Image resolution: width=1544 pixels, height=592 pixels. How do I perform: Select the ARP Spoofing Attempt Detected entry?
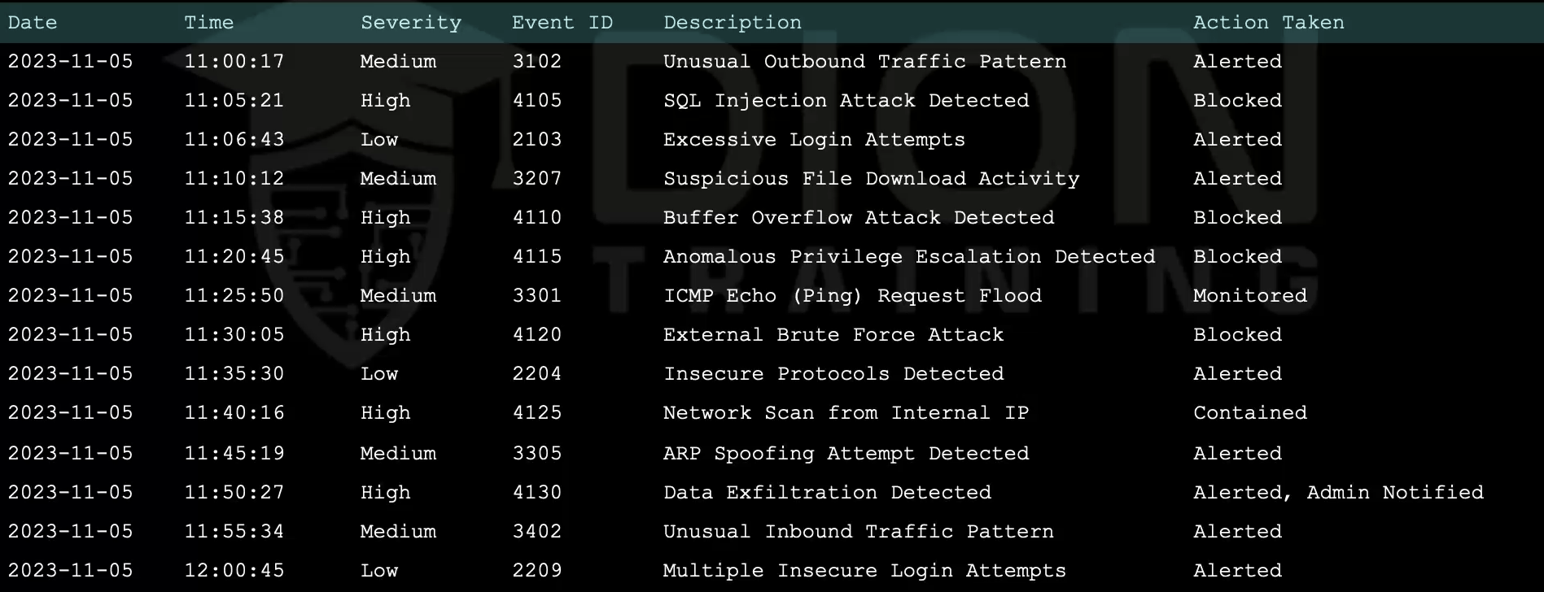tap(846, 454)
